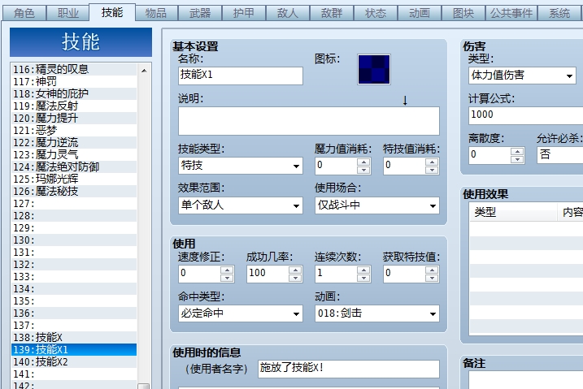Open the 敌群 tab
Image resolution: width=583 pixels, height=389 pixels.
click(331, 13)
